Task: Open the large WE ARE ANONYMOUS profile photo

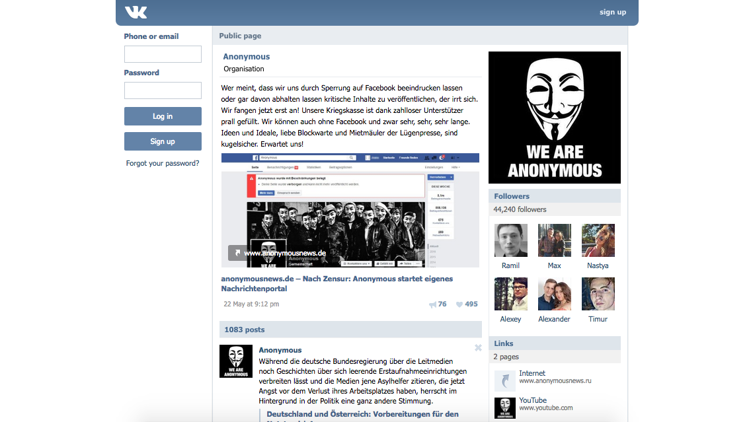Action: [x=554, y=117]
